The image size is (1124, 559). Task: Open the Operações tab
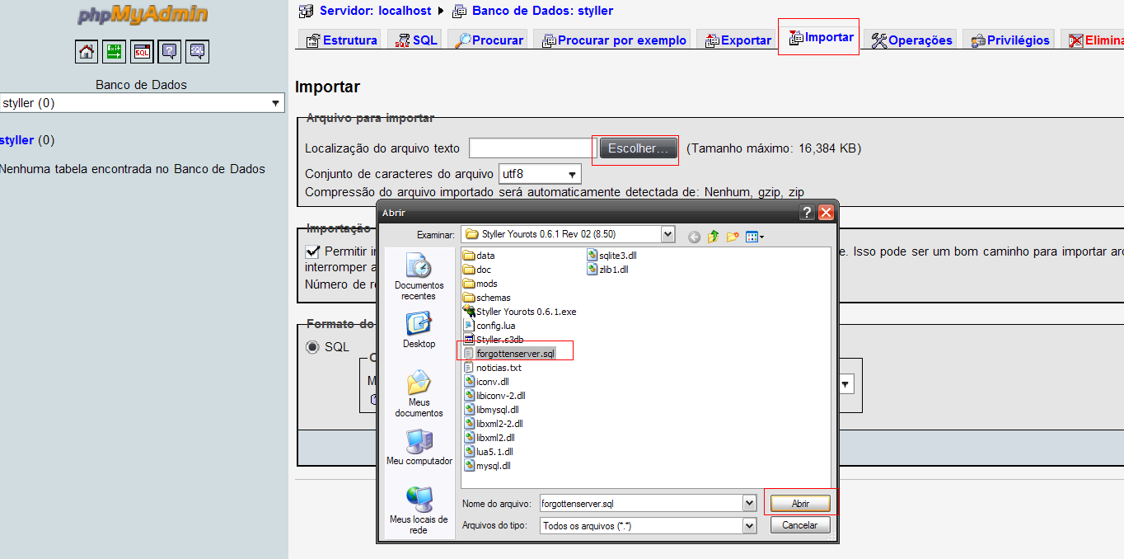(x=911, y=40)
